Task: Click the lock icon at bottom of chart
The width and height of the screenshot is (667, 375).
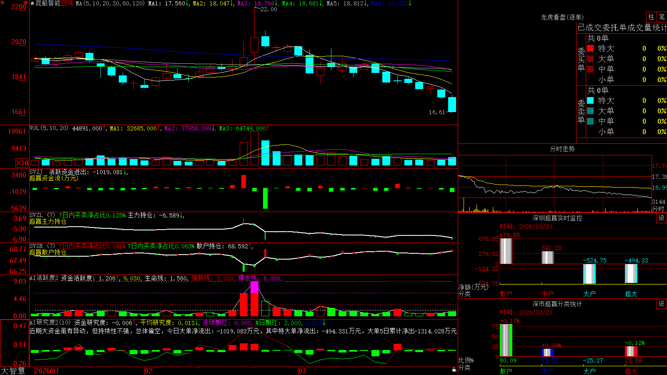Action: point(454,370)
